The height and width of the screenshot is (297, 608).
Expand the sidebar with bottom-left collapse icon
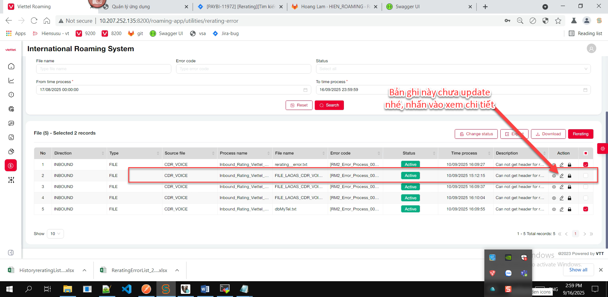tap(11, 253)
